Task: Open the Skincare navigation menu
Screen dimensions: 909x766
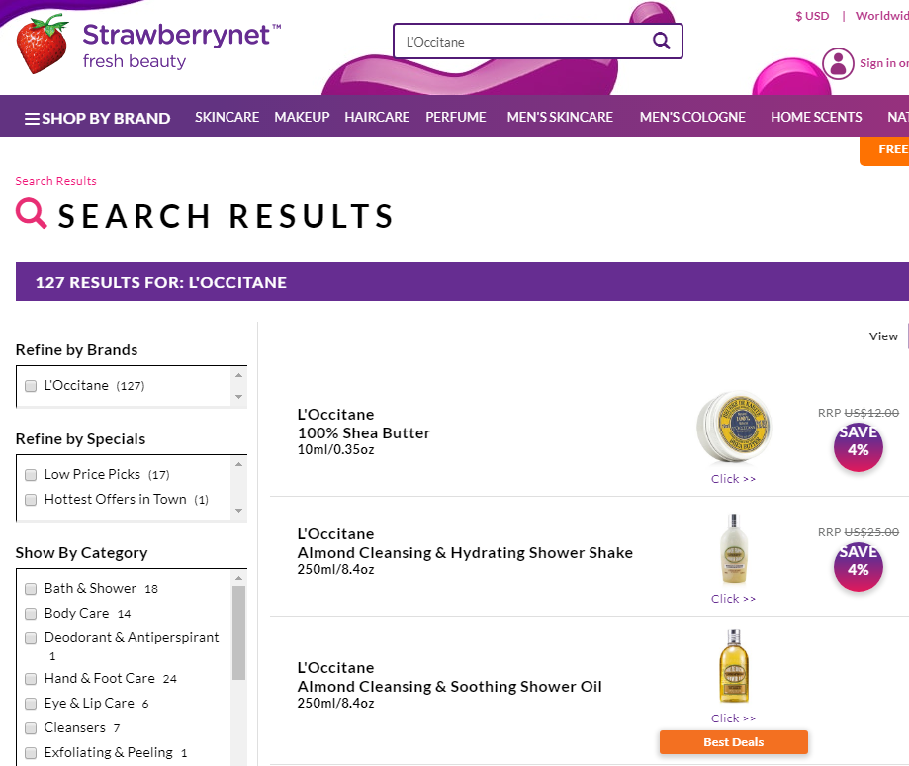Action: pos(227,117)
